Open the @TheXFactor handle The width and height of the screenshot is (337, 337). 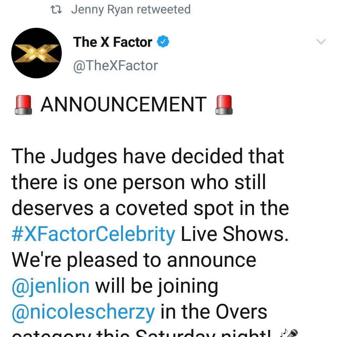[115, 66]
